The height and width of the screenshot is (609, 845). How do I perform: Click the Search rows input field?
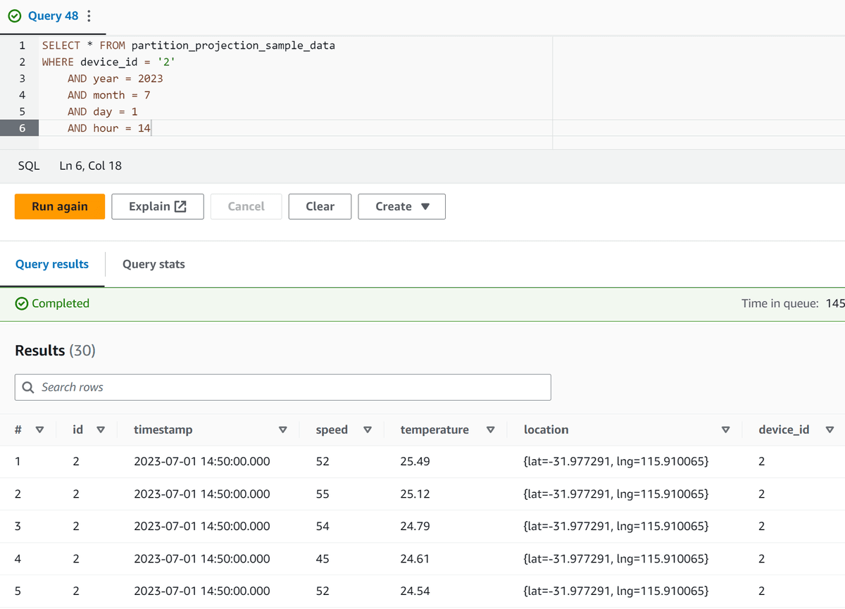pos(282,387)
